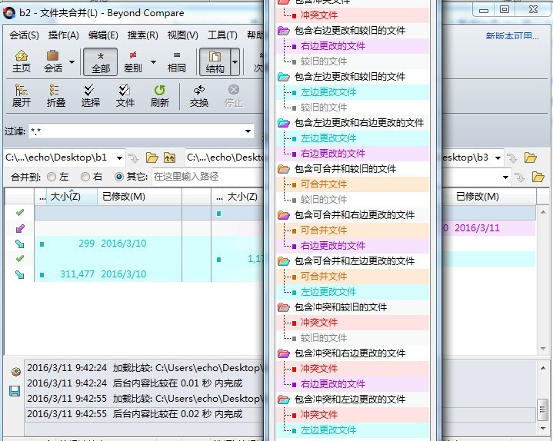
Task: Click left pane Modified (已修改(M)) column header
Action: (140, 197)
